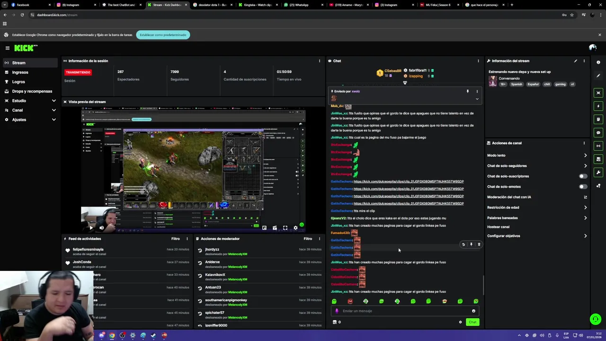Click the chat scrollbar thumb
Image resolution: width=606 pixels, height=341 pixels.
[x=483, y=284]
